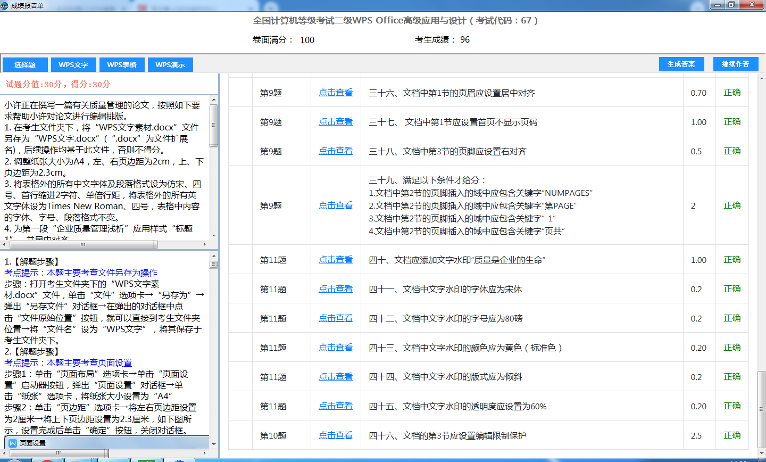The image size is (766, 462).
Task: Switch to the 选择题 tab
Action: click(25, 64)
